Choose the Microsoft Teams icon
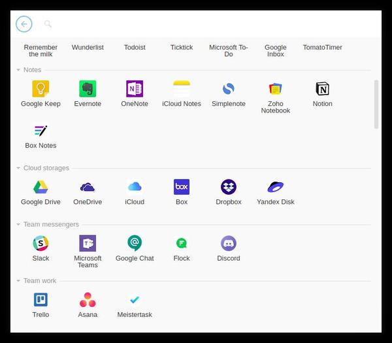This screenshot has width=392, height=343. click(88, 243)
